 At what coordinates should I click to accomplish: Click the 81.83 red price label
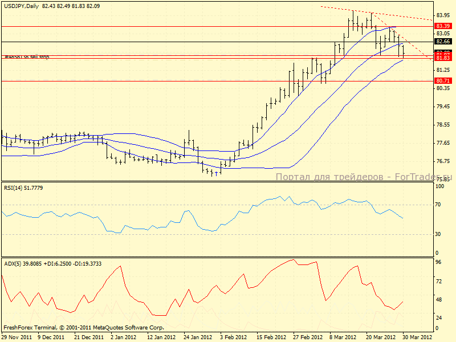click(x=443, y=58)
